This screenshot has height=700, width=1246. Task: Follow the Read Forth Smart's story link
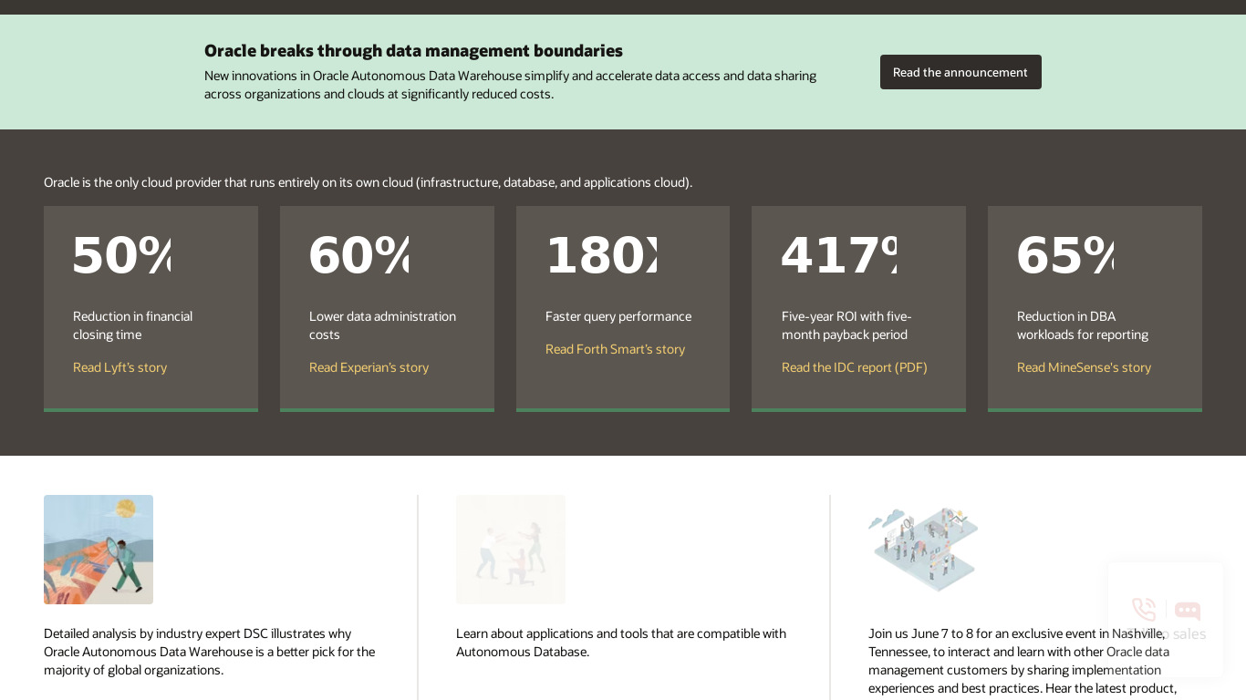(x=615, y=349)
